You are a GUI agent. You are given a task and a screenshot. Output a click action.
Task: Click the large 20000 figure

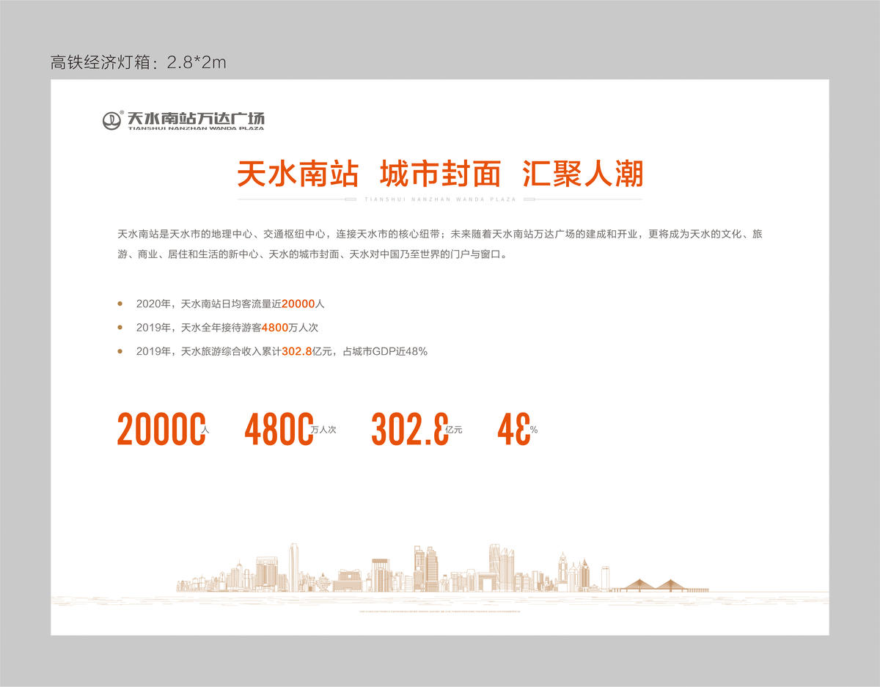[161, 429]
